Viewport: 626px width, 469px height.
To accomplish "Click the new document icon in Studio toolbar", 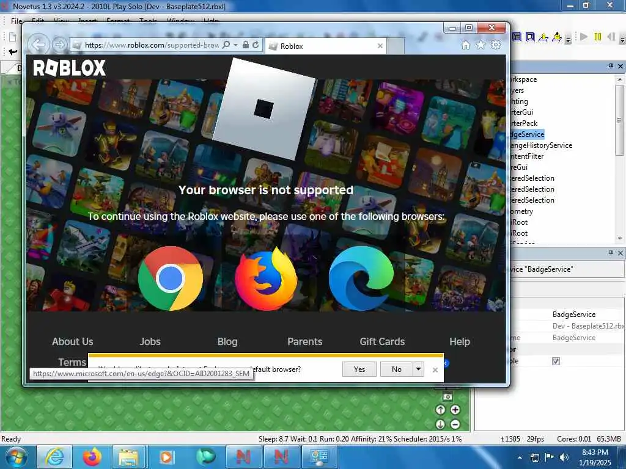I will point(13,37).
